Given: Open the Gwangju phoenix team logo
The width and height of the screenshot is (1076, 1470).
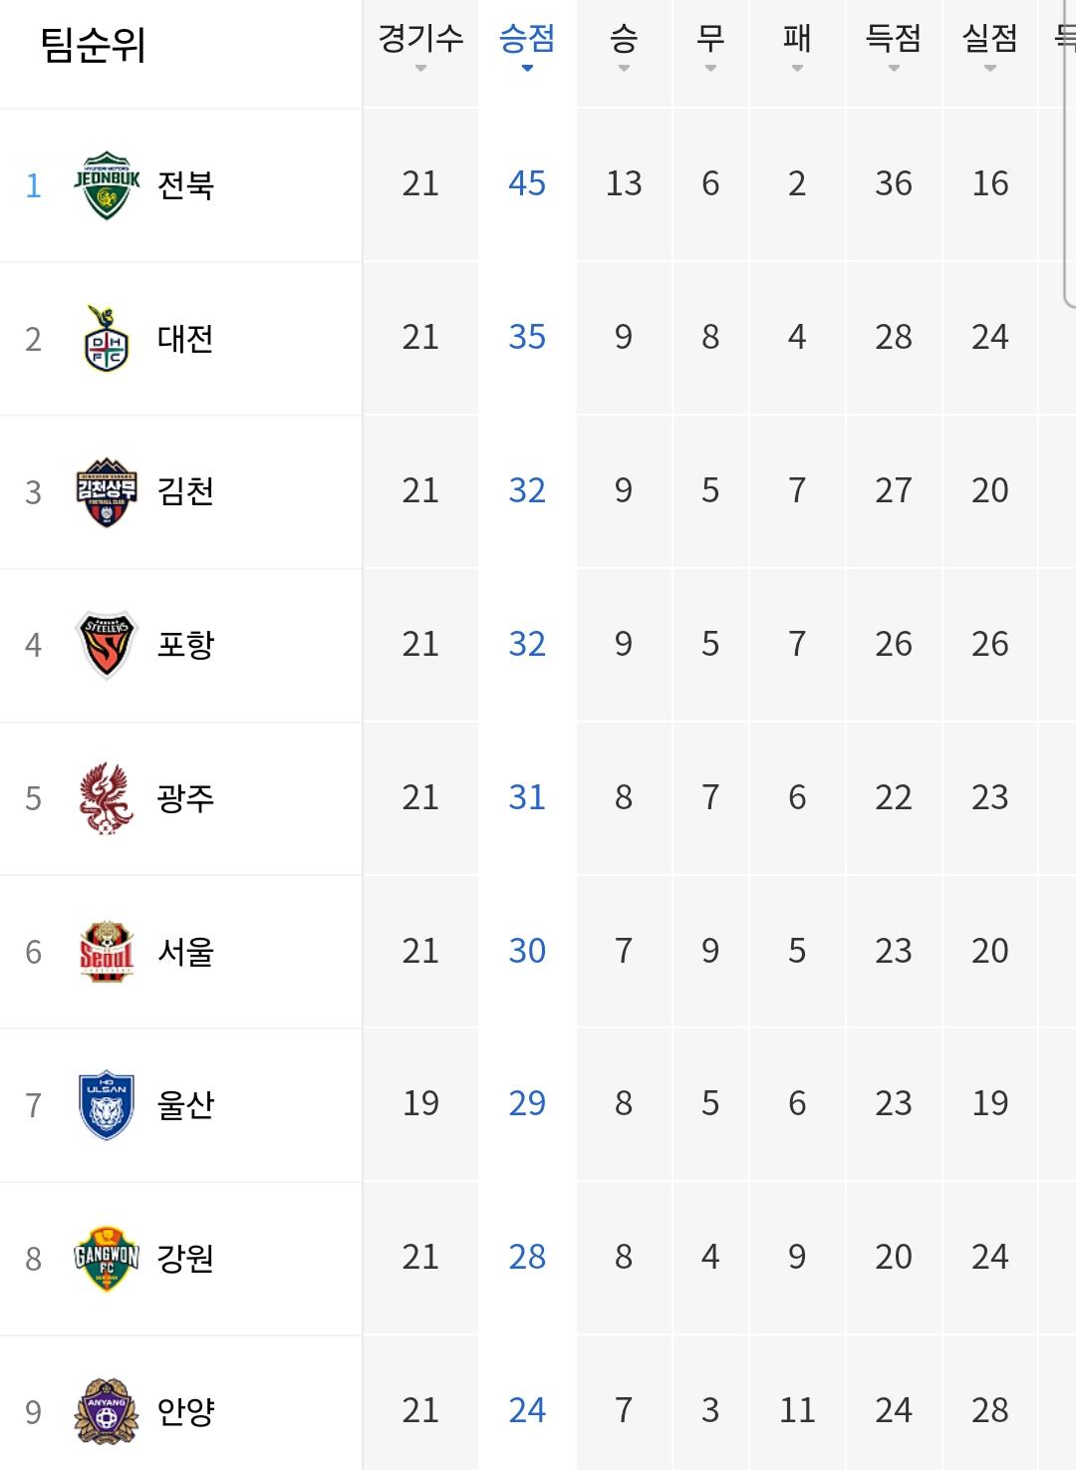Looking at the screenshot, I should click(x=107, y=798).
